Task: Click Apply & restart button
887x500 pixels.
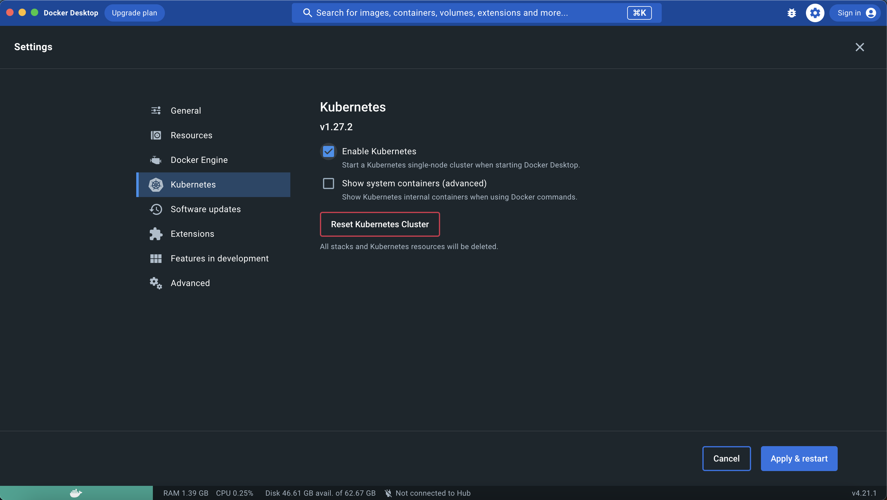Action: click(799, 458)
